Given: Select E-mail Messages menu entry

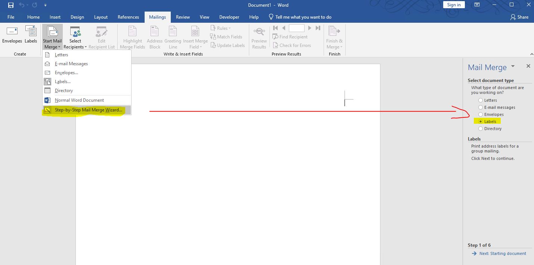Looking at the screenshot, I should coord(87,64).
